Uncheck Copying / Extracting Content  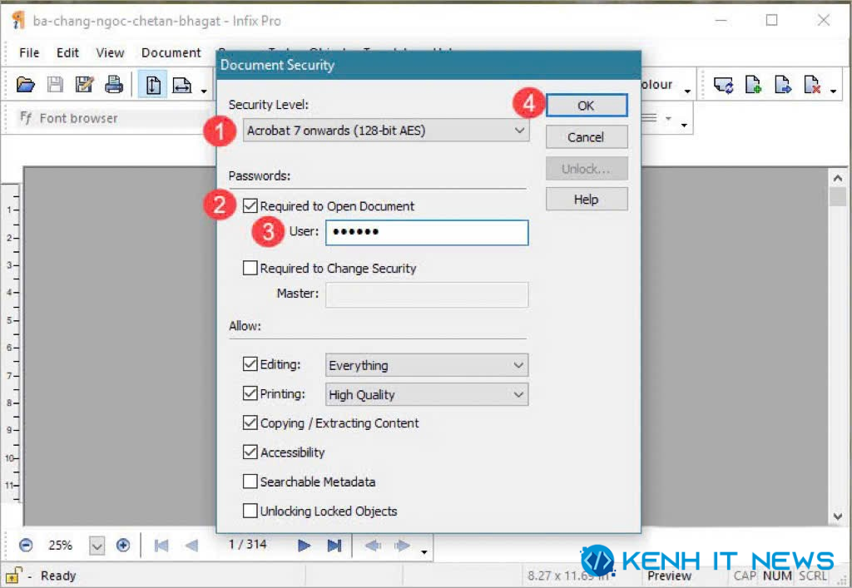(x=250, y=422)
